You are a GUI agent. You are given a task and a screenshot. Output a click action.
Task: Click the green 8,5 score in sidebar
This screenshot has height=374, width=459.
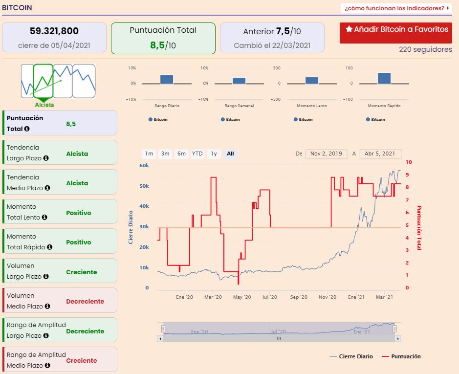point(71,124)
